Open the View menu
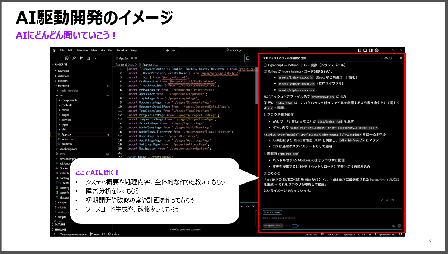The width and height of the screenshot is (448, 254). [94, 50]
